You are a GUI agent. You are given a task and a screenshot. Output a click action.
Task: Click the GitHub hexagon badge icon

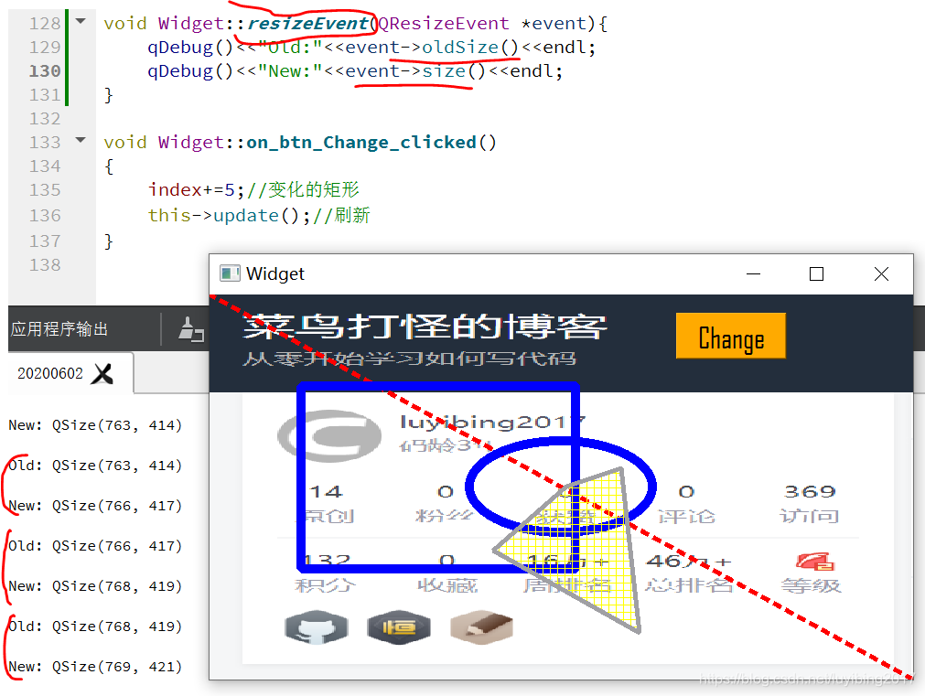tap(317, 627)
